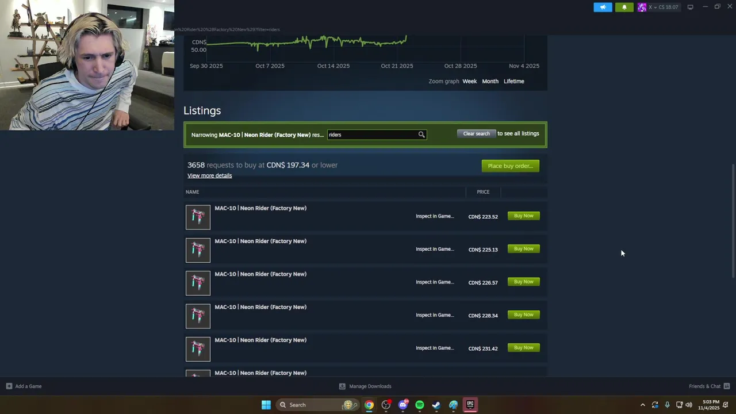Click the PRICE column header

click(x=483, y=192)
